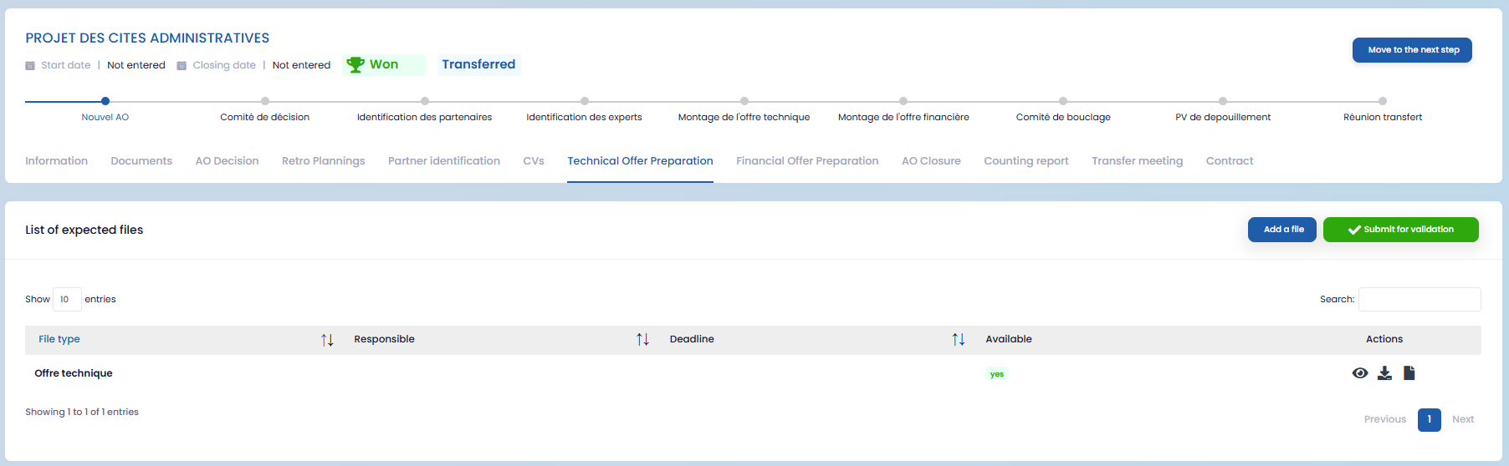This screenshot has width=1509, height=466.
Task: Select the Réunion transfert step marker
Action: pos(1383,101)
